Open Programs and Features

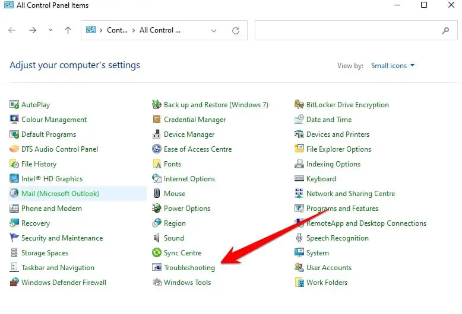click(343, 208)
